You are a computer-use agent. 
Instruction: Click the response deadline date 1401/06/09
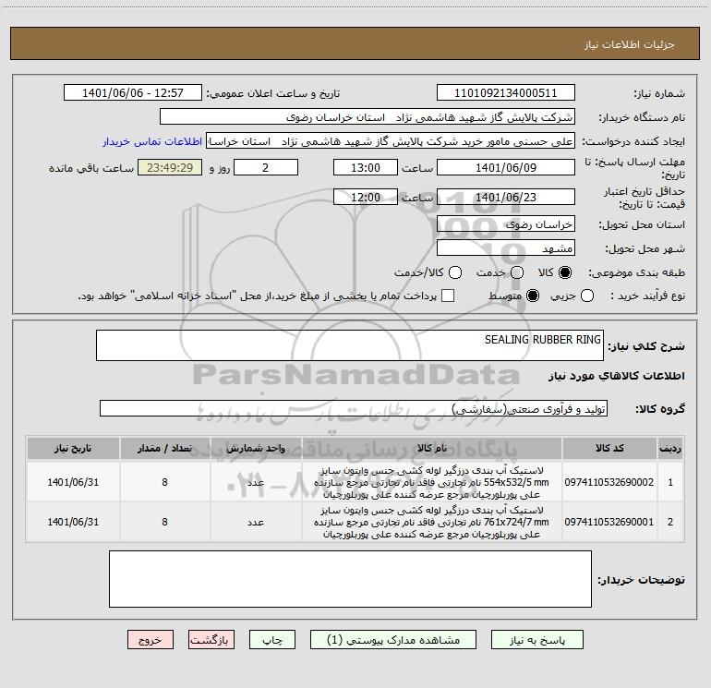[x=506, y=167]
